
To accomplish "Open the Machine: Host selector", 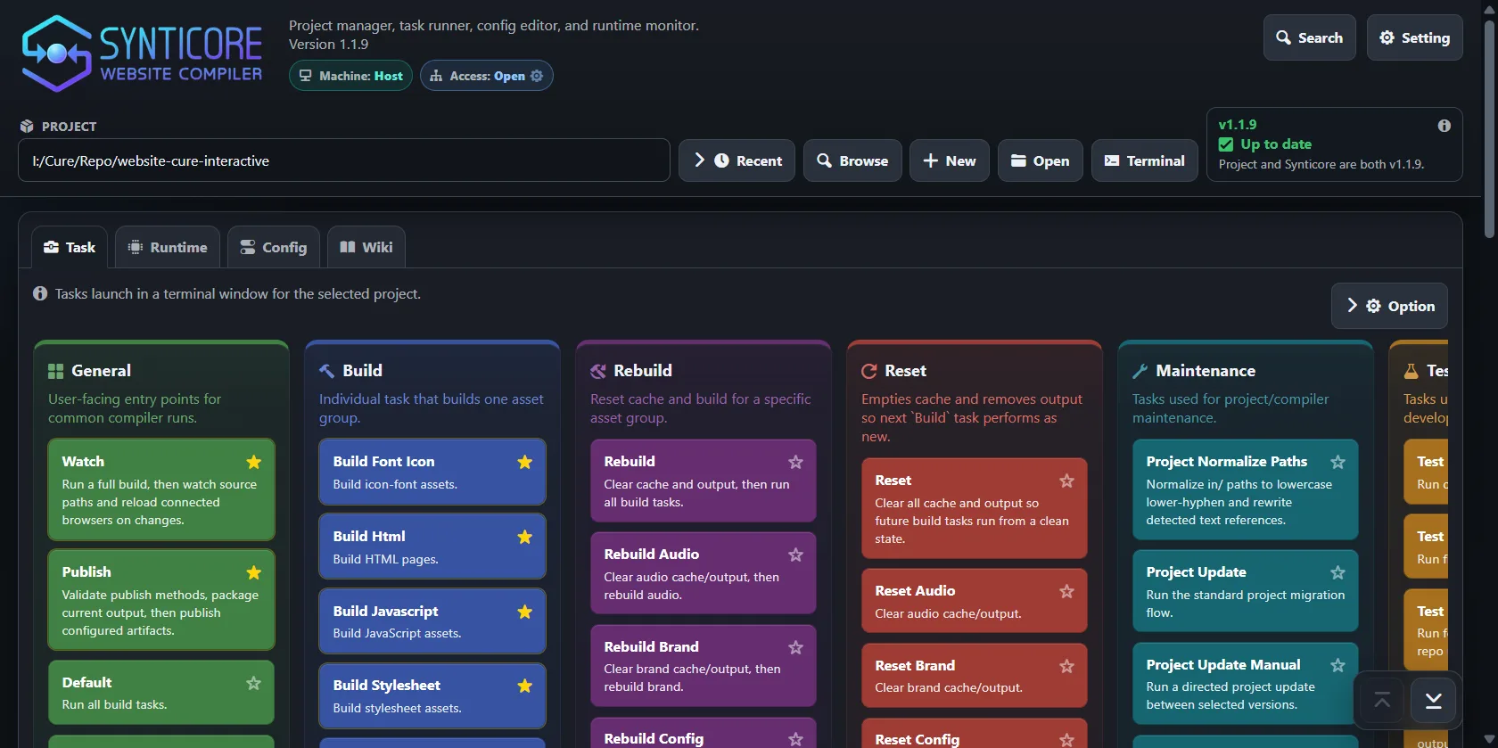I will click(350, 76).
